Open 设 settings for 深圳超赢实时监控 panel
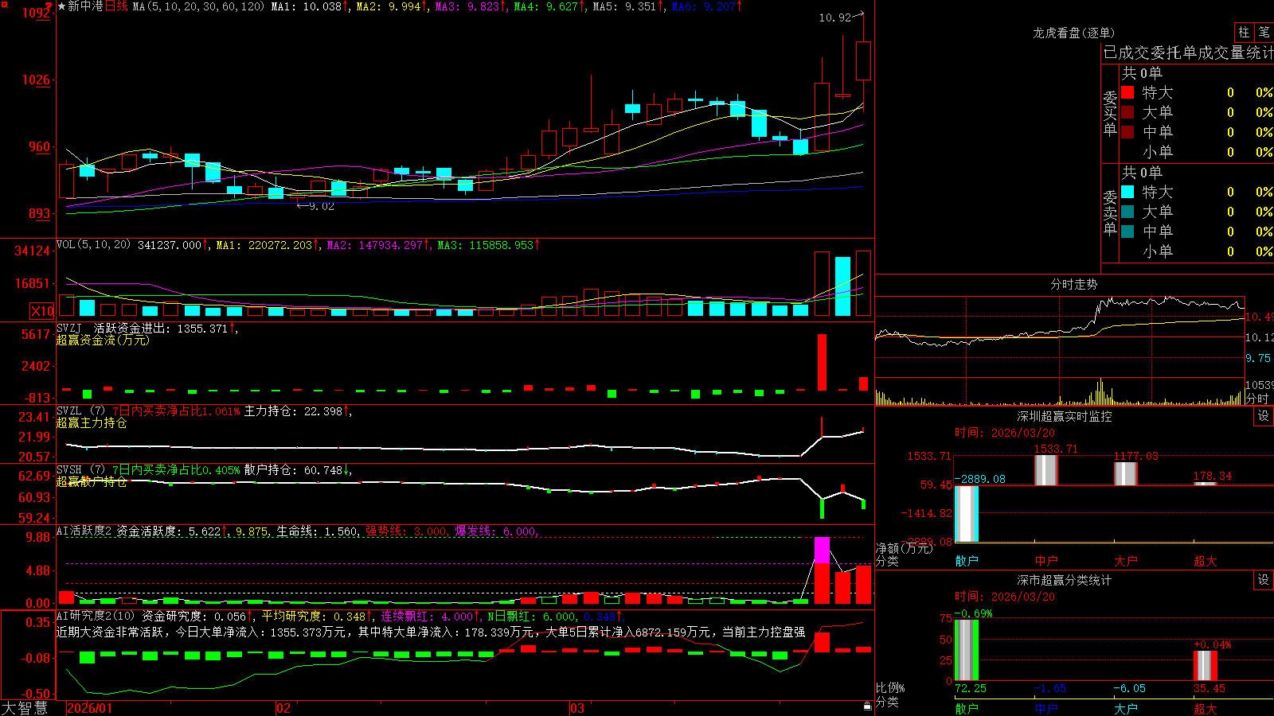Viewport: 1274px width, 716px height. click(1264, 416)
